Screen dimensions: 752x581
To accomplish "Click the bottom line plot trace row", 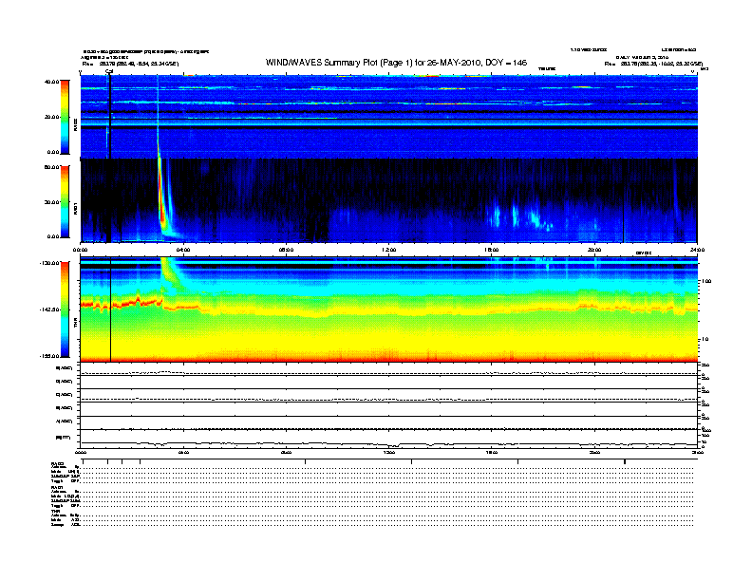I will coord(389,439).
